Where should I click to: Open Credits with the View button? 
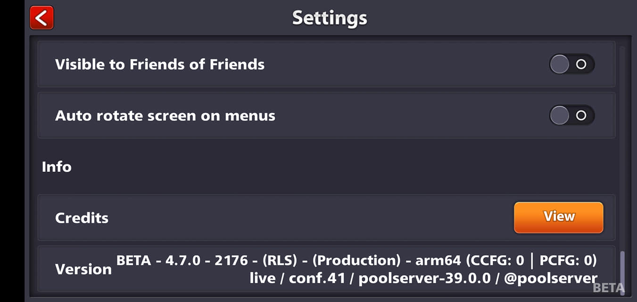(559, 217)
